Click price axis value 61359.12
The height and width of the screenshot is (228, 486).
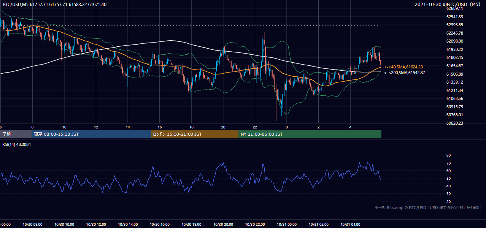pyautogui.click(x=455, y=82)
